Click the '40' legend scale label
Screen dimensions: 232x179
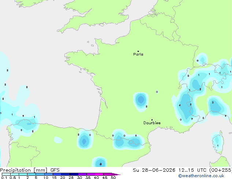tap(96, 178)
